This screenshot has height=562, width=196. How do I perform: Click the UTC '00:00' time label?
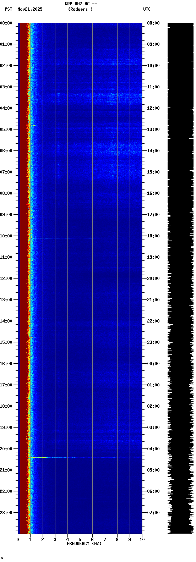153,364
